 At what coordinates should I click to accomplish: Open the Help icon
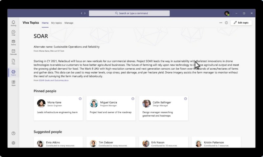click(13, 133)
